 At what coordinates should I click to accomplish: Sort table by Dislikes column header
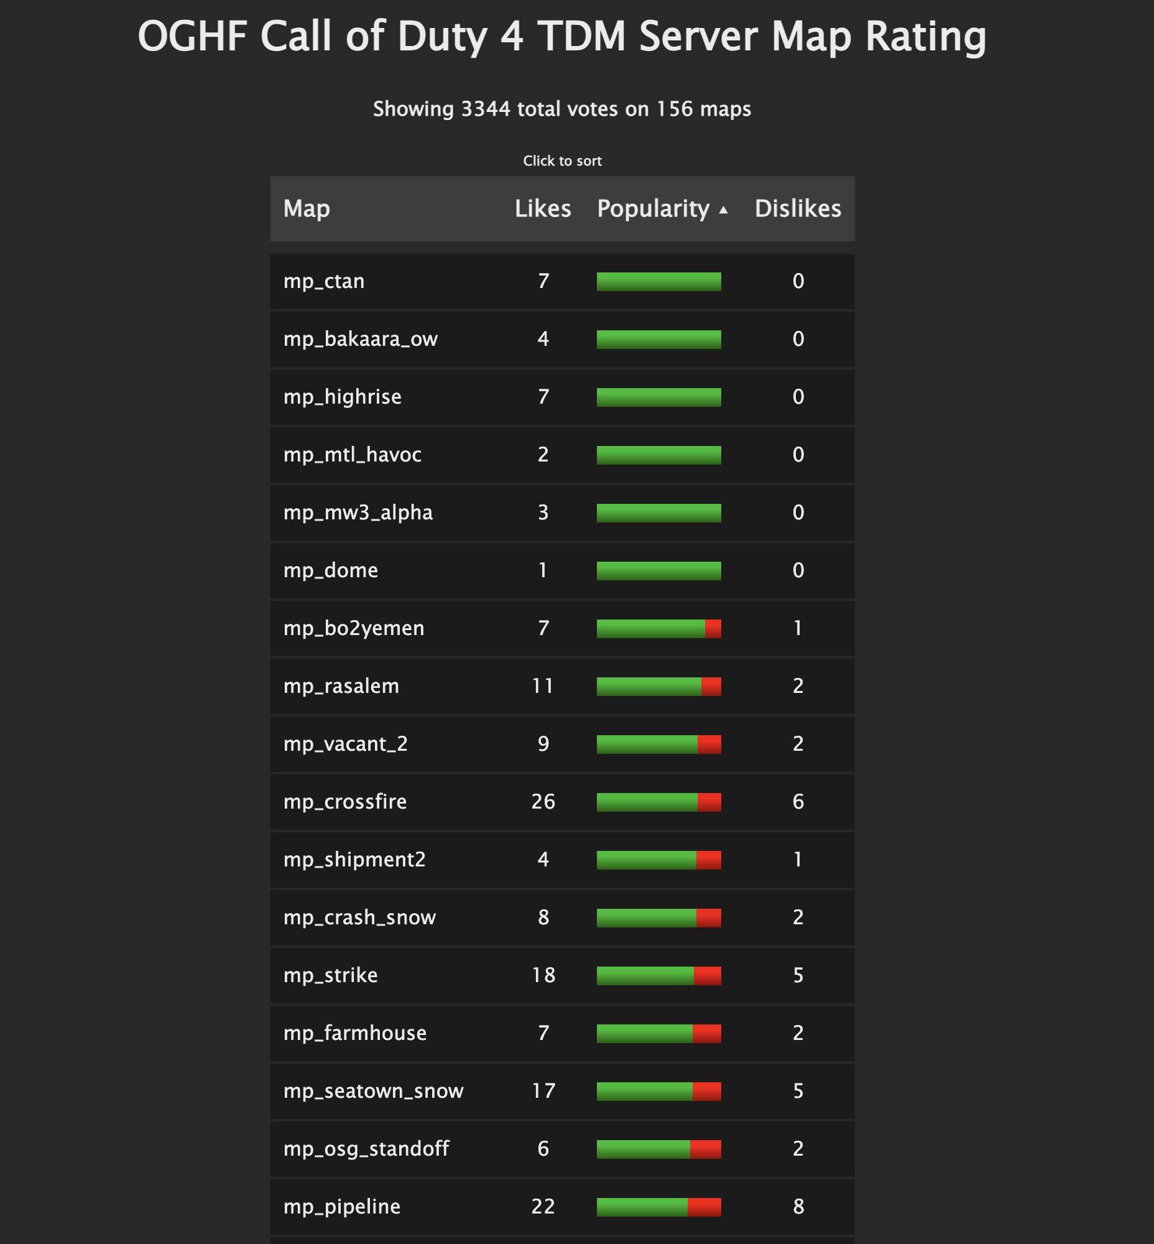point(798,209)
